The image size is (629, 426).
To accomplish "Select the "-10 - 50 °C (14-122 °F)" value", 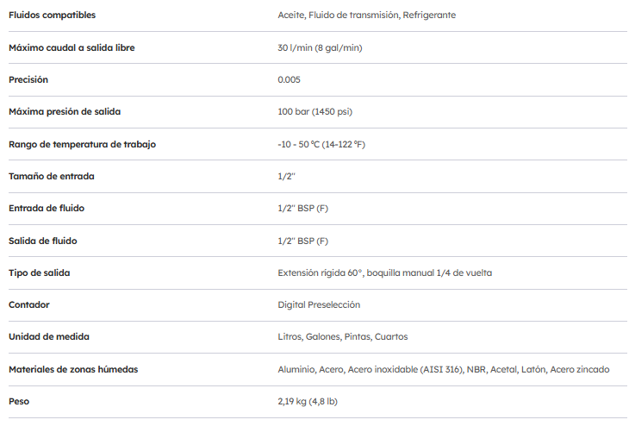I will (321, 144).
